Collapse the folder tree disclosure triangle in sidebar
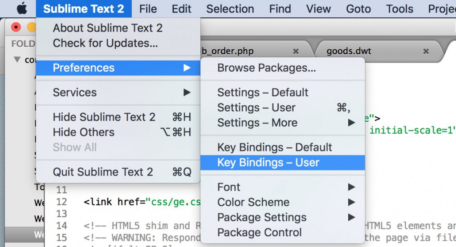 tap(17, 60)
